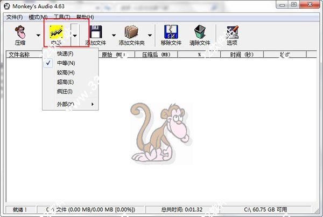Choose 超高(E) compression level
Image resolution: width=323 pixels, height=217 pixels.
point(70,82)
